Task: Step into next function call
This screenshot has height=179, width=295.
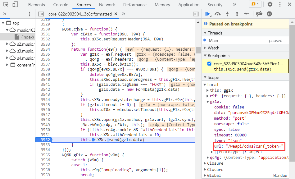Action: [x=227, y=14]
